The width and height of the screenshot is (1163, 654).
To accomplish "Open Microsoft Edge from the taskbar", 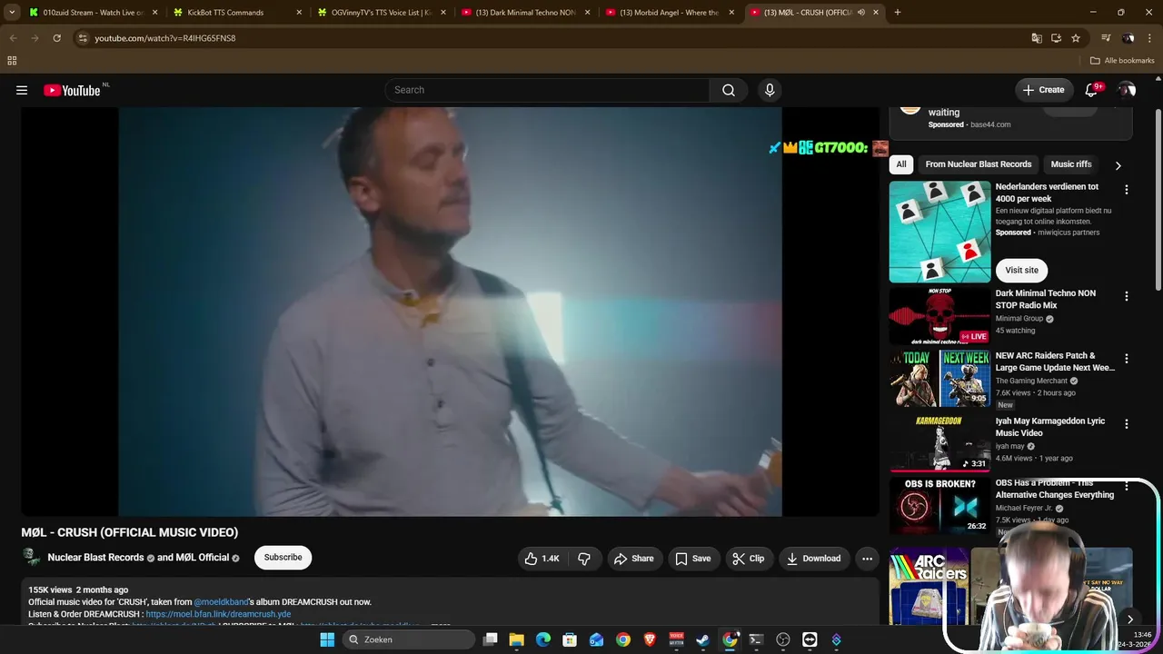I will pyautogui.click(x=543, y=639).
